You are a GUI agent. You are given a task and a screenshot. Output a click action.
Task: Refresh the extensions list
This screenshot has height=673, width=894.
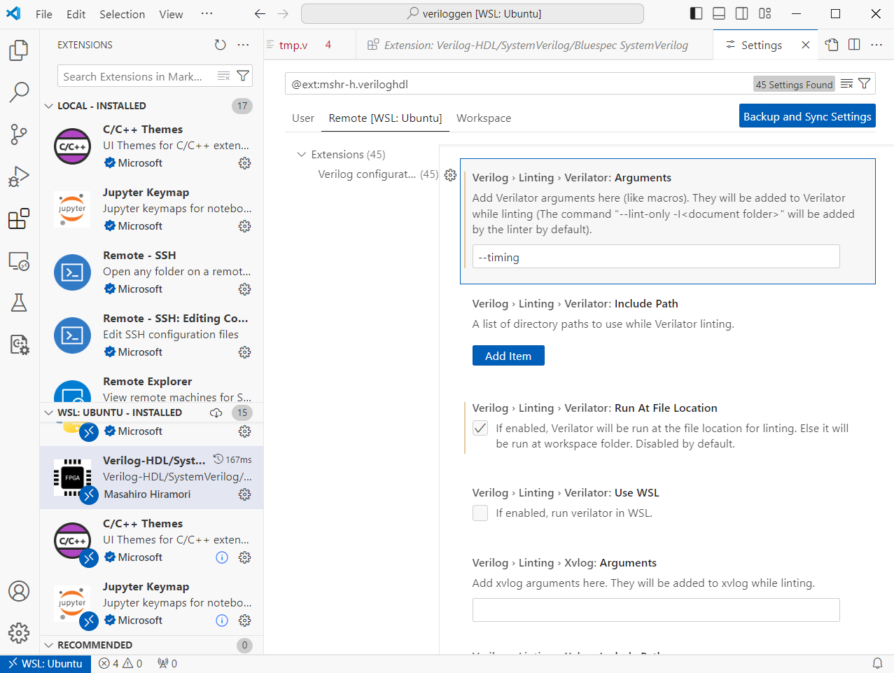221,45
